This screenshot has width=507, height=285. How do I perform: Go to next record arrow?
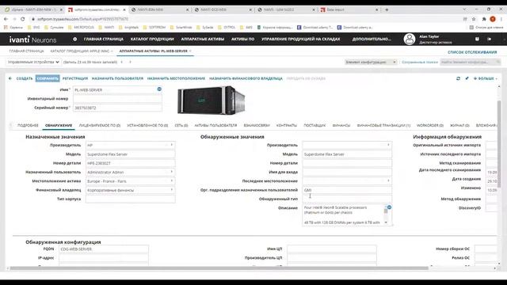130,62
